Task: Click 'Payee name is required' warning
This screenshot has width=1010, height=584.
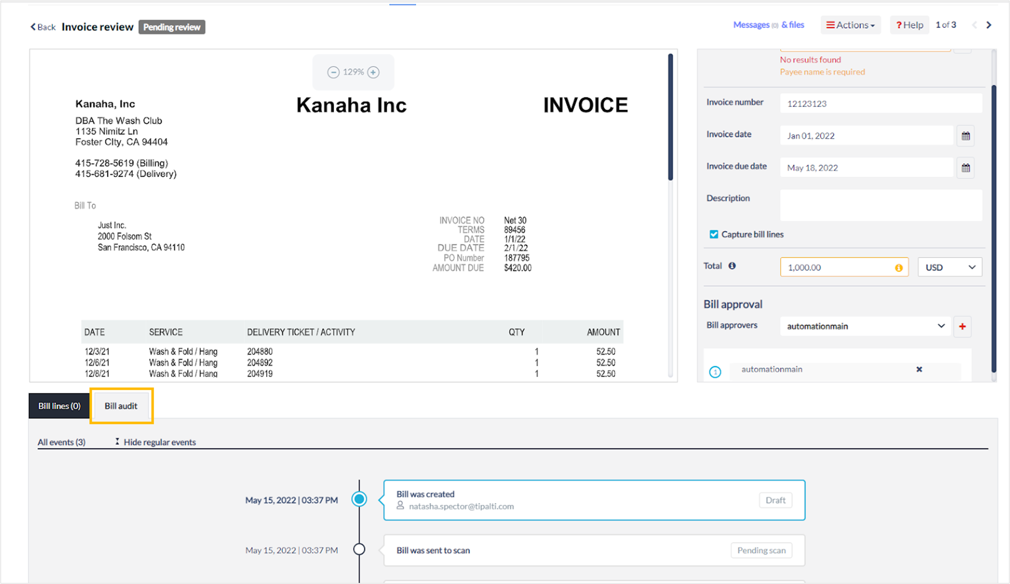Action: [x=822, y=72]
